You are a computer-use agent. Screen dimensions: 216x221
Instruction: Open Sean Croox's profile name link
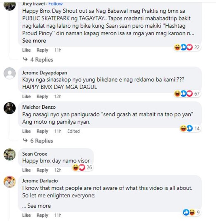[x=35, y=154]
